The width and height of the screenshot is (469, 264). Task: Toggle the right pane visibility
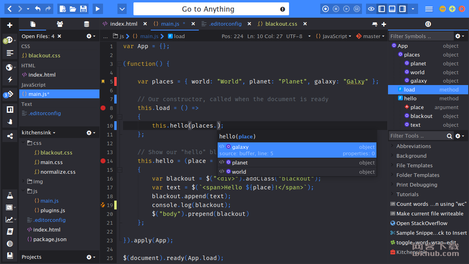[402, 9]
